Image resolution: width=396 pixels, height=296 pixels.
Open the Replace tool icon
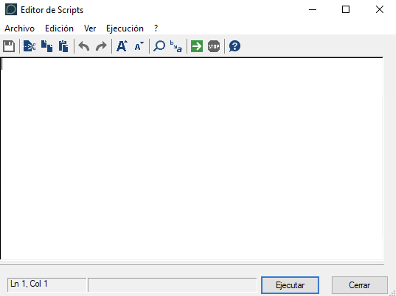(176, 46)
